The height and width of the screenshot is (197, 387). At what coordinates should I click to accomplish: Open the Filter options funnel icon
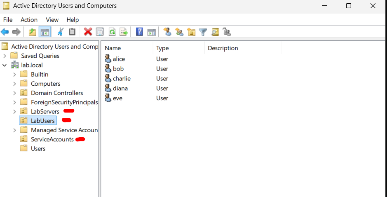(203, 32)
